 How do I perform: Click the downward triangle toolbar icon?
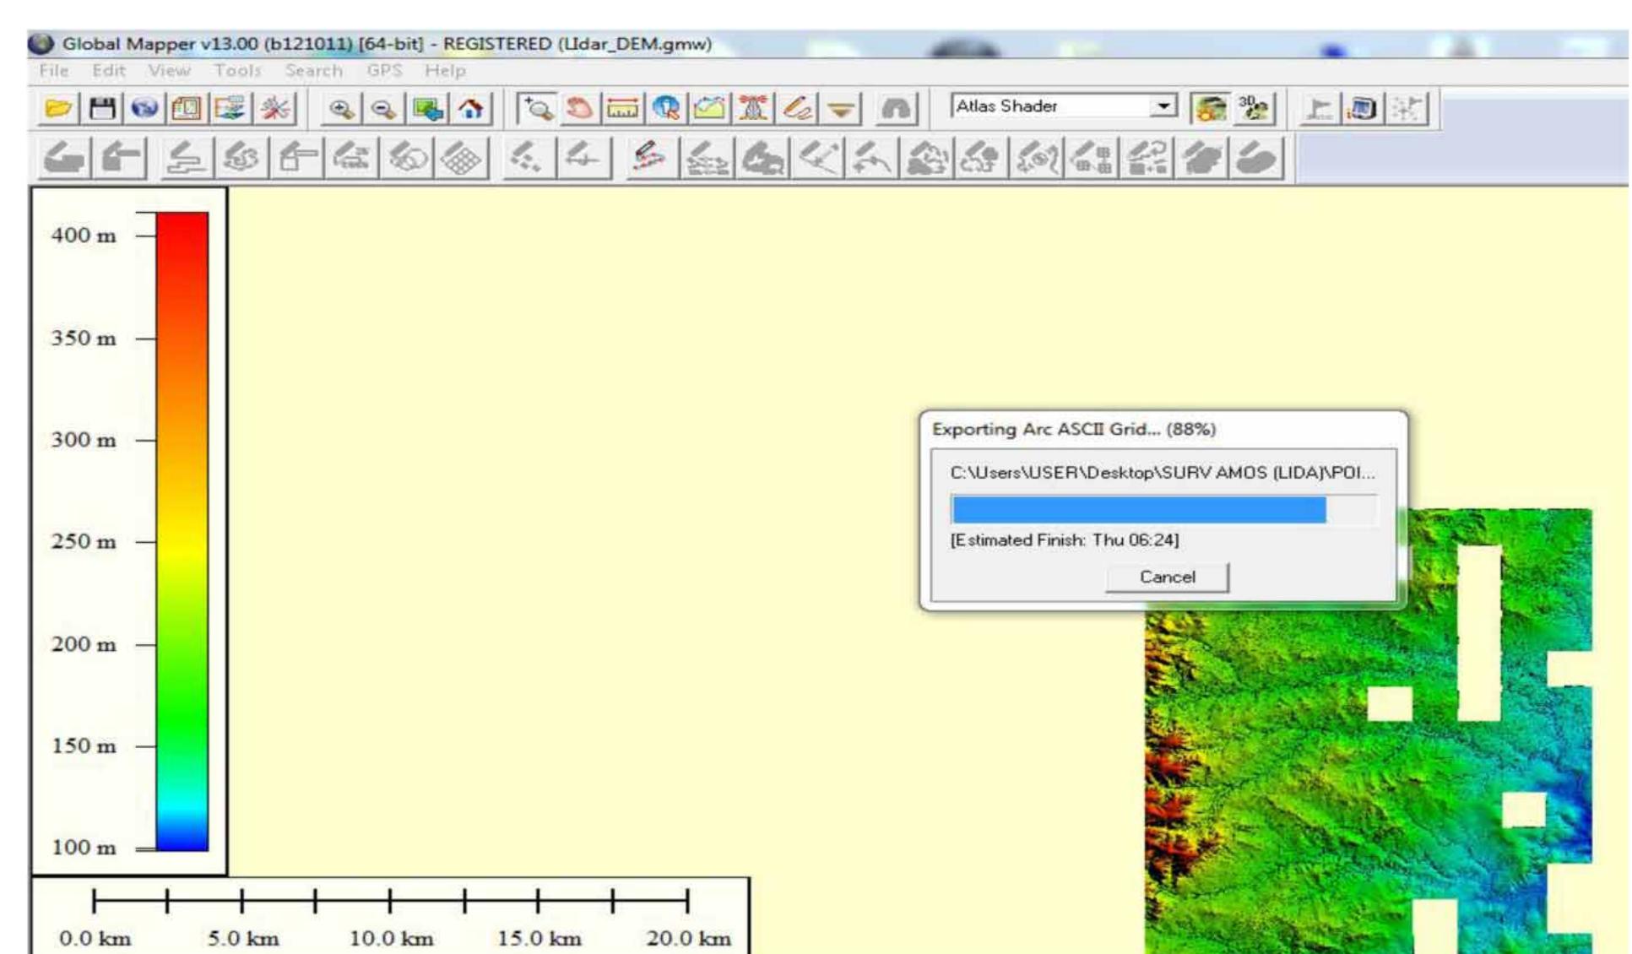(841, 109)
